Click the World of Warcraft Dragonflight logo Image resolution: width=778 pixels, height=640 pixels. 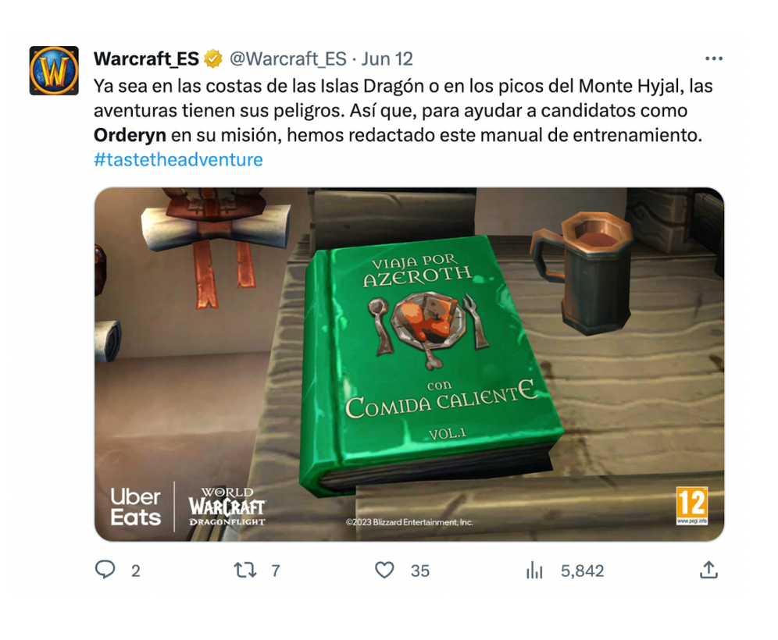tap(227, 507)
